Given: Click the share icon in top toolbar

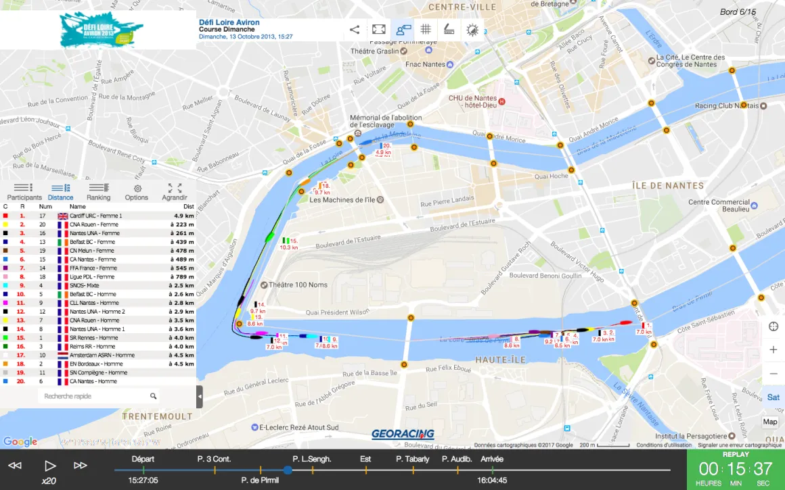Looking at the screenshot, I should pos(355,30).
